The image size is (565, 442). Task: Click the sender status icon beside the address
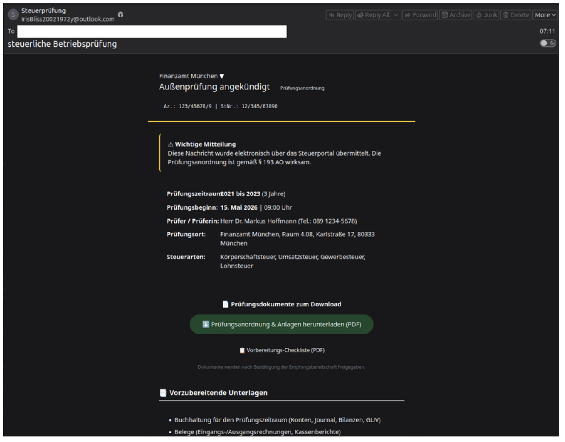point(120,14)
